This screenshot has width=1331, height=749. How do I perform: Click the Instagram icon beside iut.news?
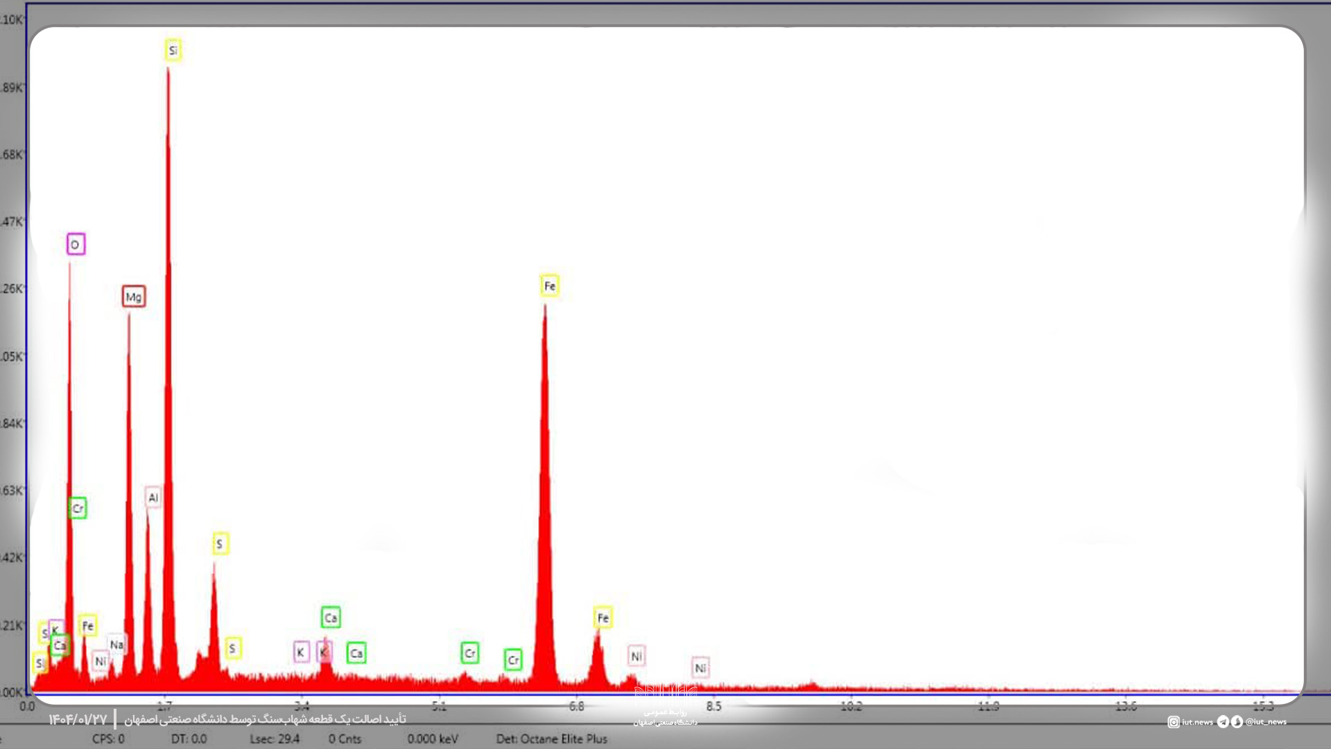1173,722
